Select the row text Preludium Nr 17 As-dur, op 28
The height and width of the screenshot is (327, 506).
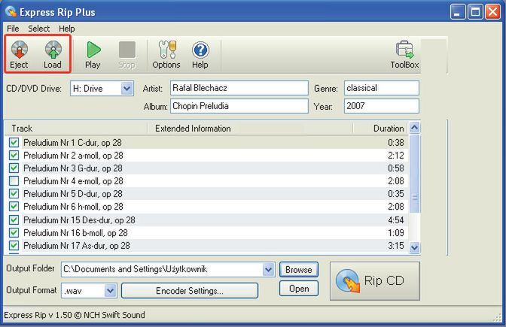click(x=77, y=246)
